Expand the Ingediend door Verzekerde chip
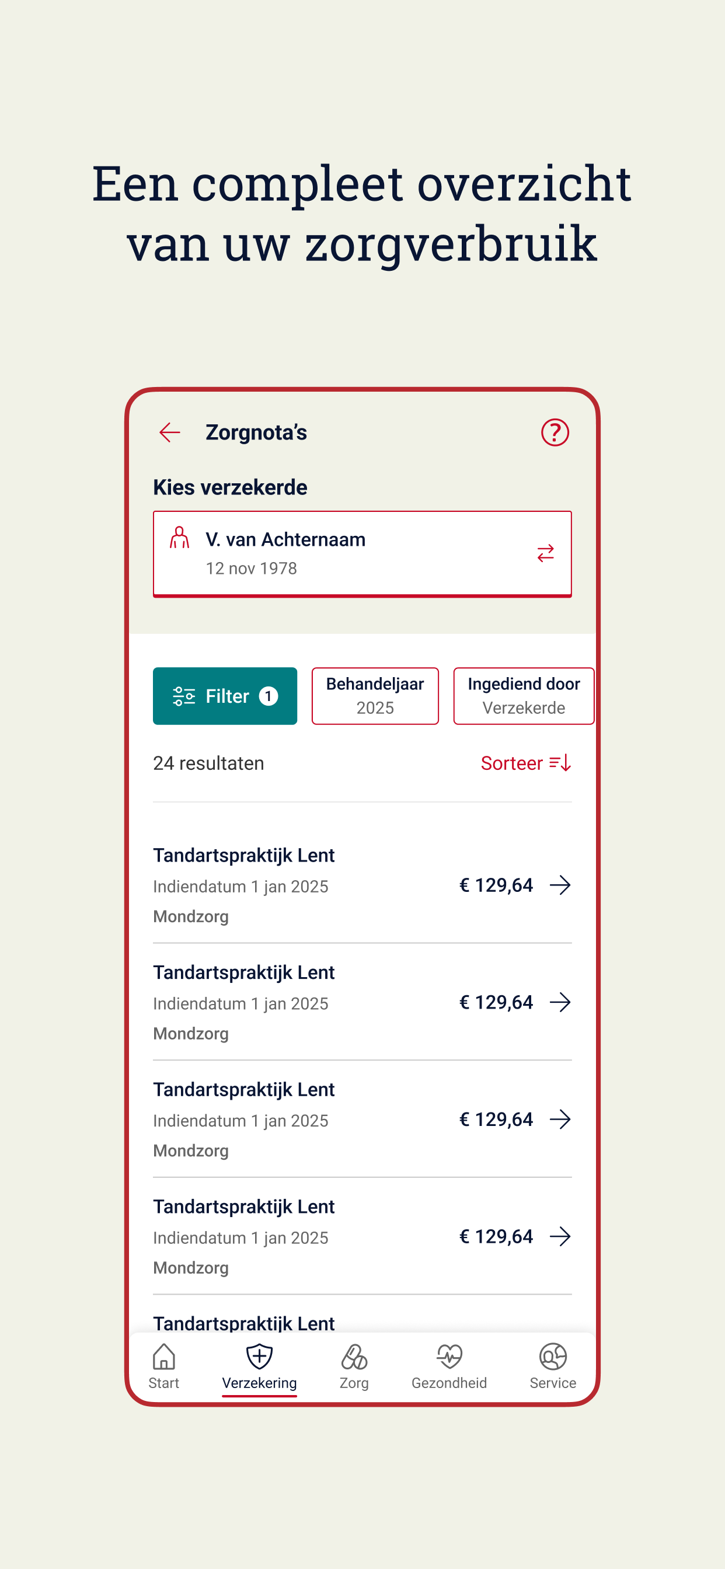The height and width of the screenshot is (1569, 725). (524, 696)
